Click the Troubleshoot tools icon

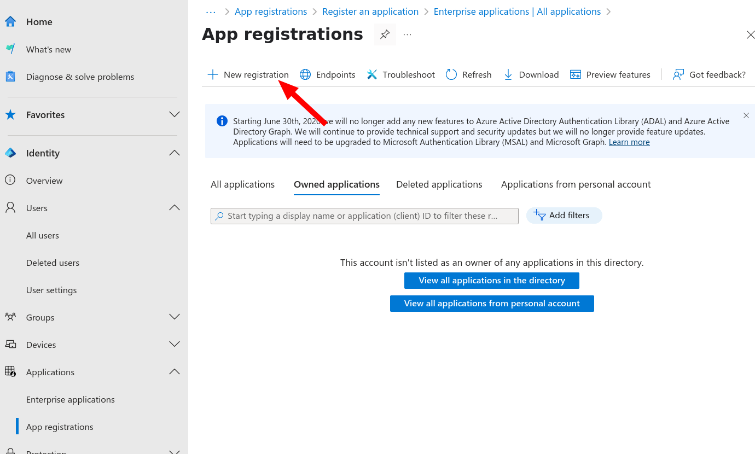tap(372, 75)
